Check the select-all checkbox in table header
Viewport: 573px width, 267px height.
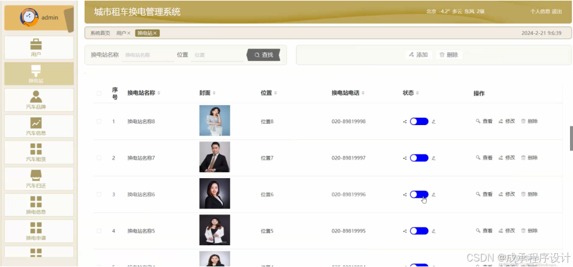99,94
